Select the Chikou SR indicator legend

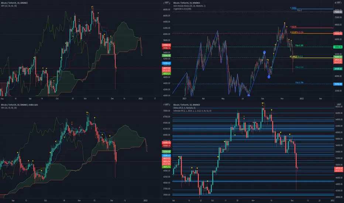184,108
